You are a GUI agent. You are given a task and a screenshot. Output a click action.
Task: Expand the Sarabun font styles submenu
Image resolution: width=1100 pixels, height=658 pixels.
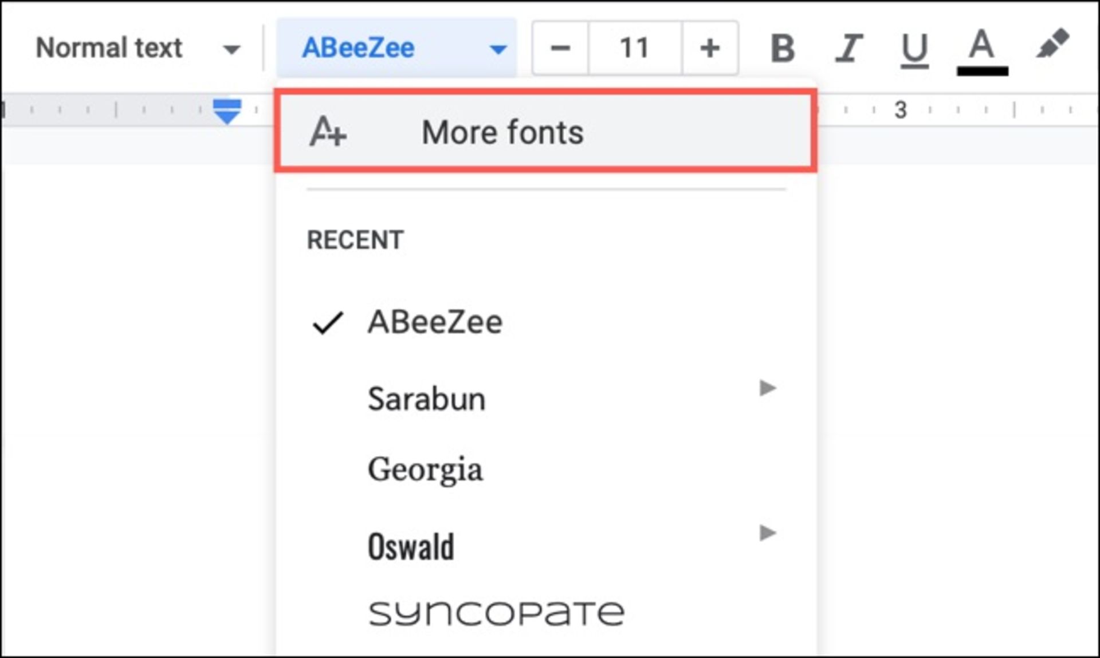pos(768,389)
